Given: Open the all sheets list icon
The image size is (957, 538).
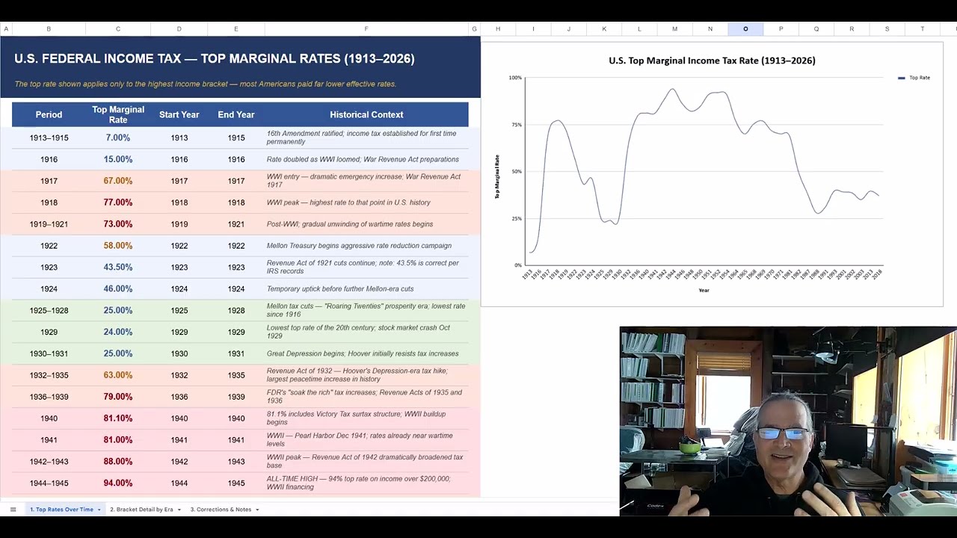Looking at the screenshot, I should pos(13,510).
